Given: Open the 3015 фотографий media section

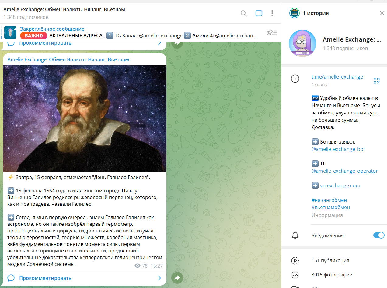Looking at the screenshot, I should (332, 275).
